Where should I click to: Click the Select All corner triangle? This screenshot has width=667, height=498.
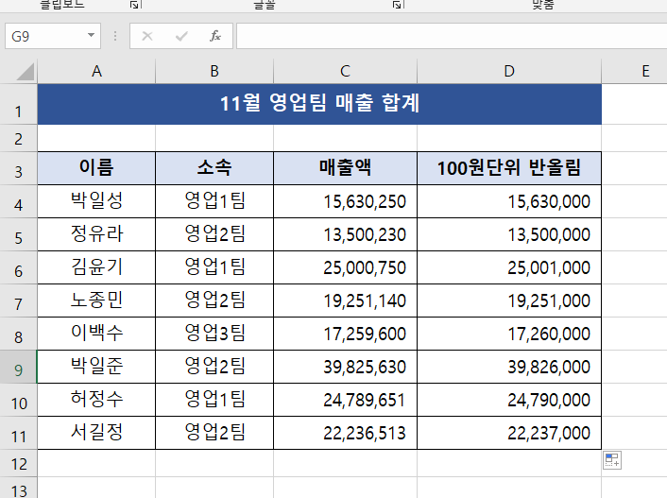pos(25,72)
